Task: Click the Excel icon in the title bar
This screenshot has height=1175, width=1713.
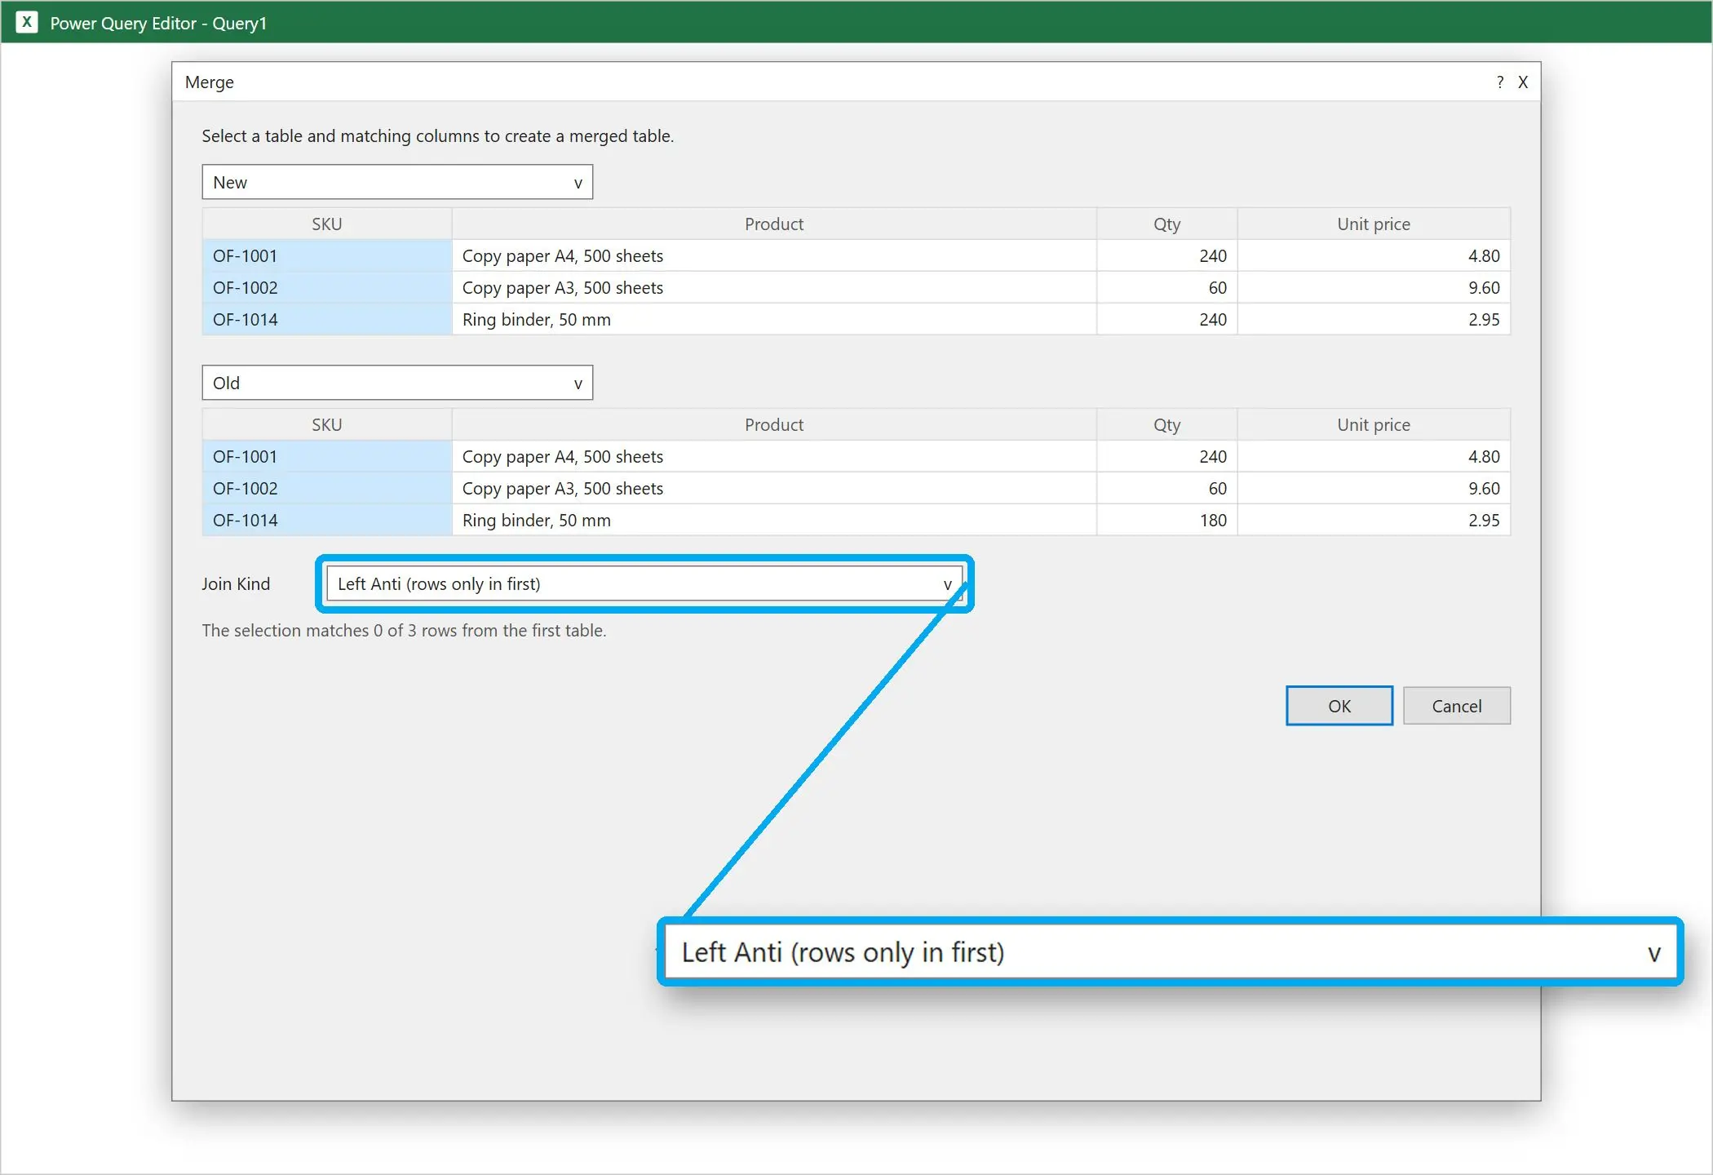Action: pos(27,22)
